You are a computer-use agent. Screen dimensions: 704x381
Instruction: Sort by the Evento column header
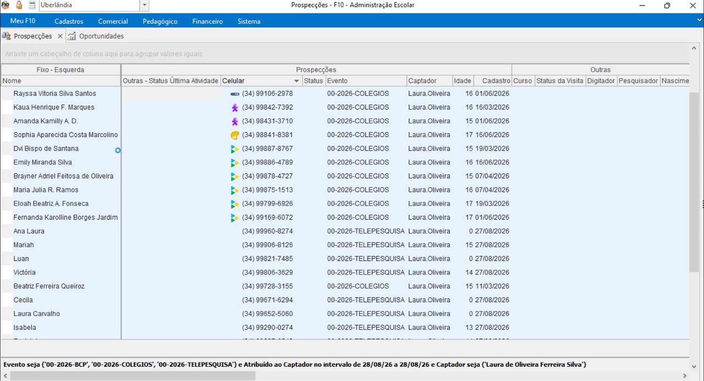click(366, 81)
